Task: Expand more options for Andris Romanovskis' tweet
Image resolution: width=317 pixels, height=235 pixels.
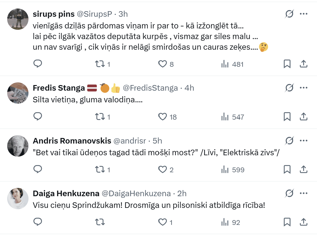Action: click(x=304, y=140)
